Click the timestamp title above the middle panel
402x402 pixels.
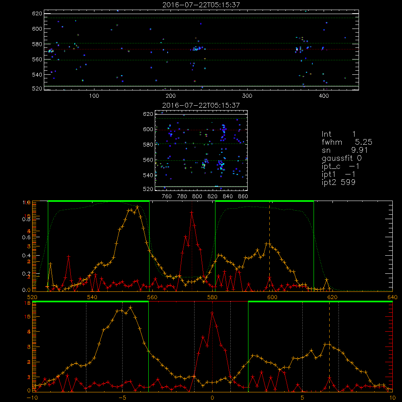click(x=201, y=105)
